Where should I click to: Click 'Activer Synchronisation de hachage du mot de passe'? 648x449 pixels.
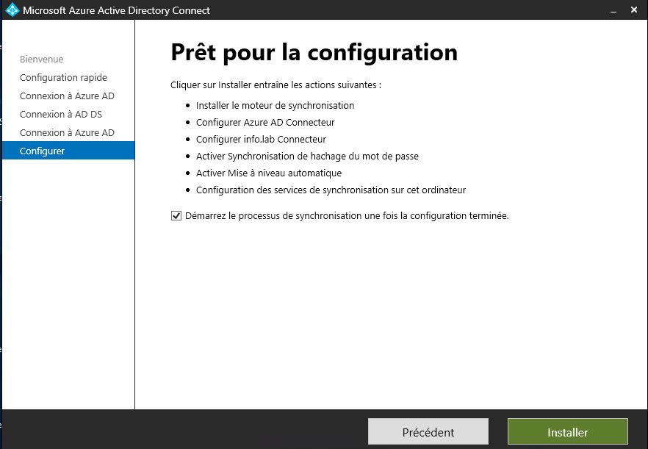(x=307, y=157)
